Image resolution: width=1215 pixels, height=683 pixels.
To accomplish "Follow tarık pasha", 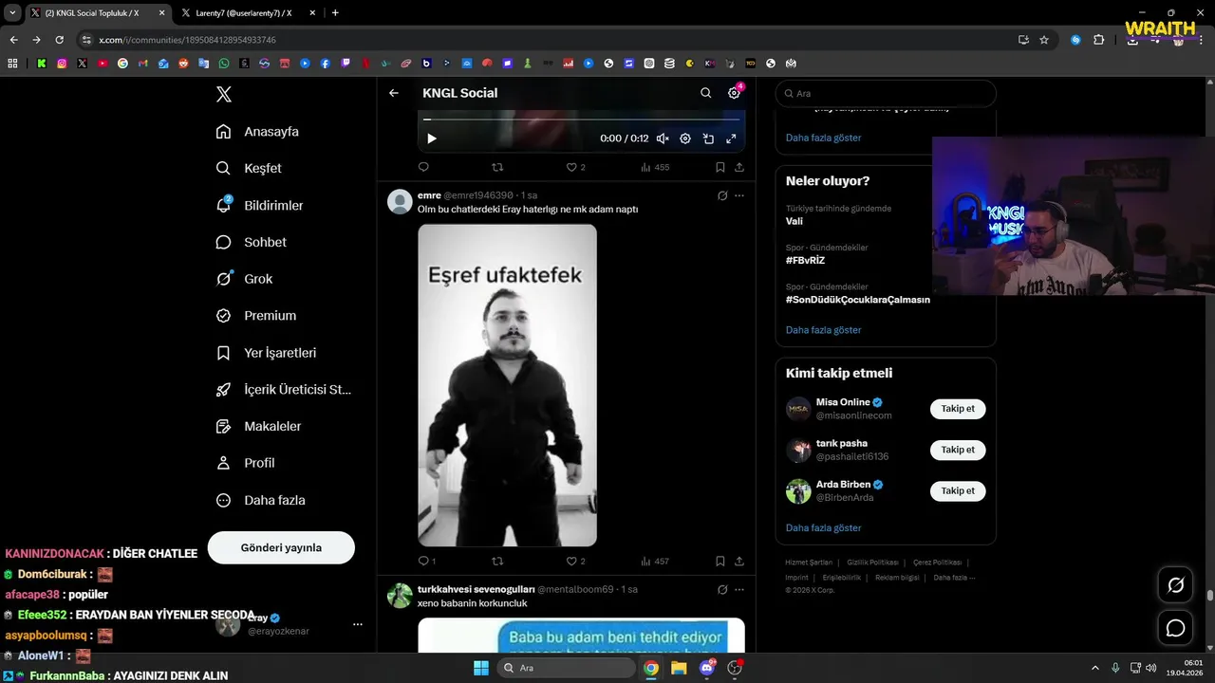I will point(958,450).
